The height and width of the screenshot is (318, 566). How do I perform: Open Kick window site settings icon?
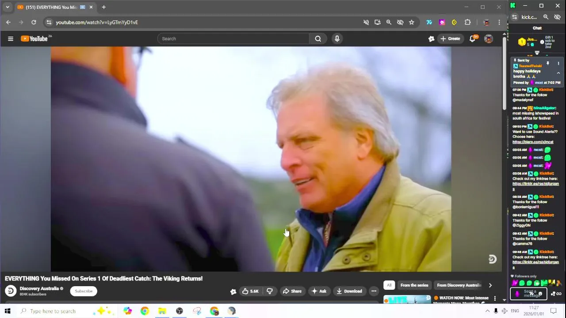(514, 17)
